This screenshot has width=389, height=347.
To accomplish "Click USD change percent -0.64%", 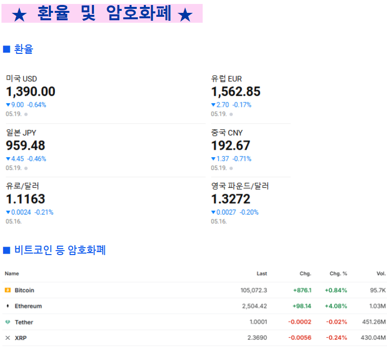I will [x=37, y=105].
